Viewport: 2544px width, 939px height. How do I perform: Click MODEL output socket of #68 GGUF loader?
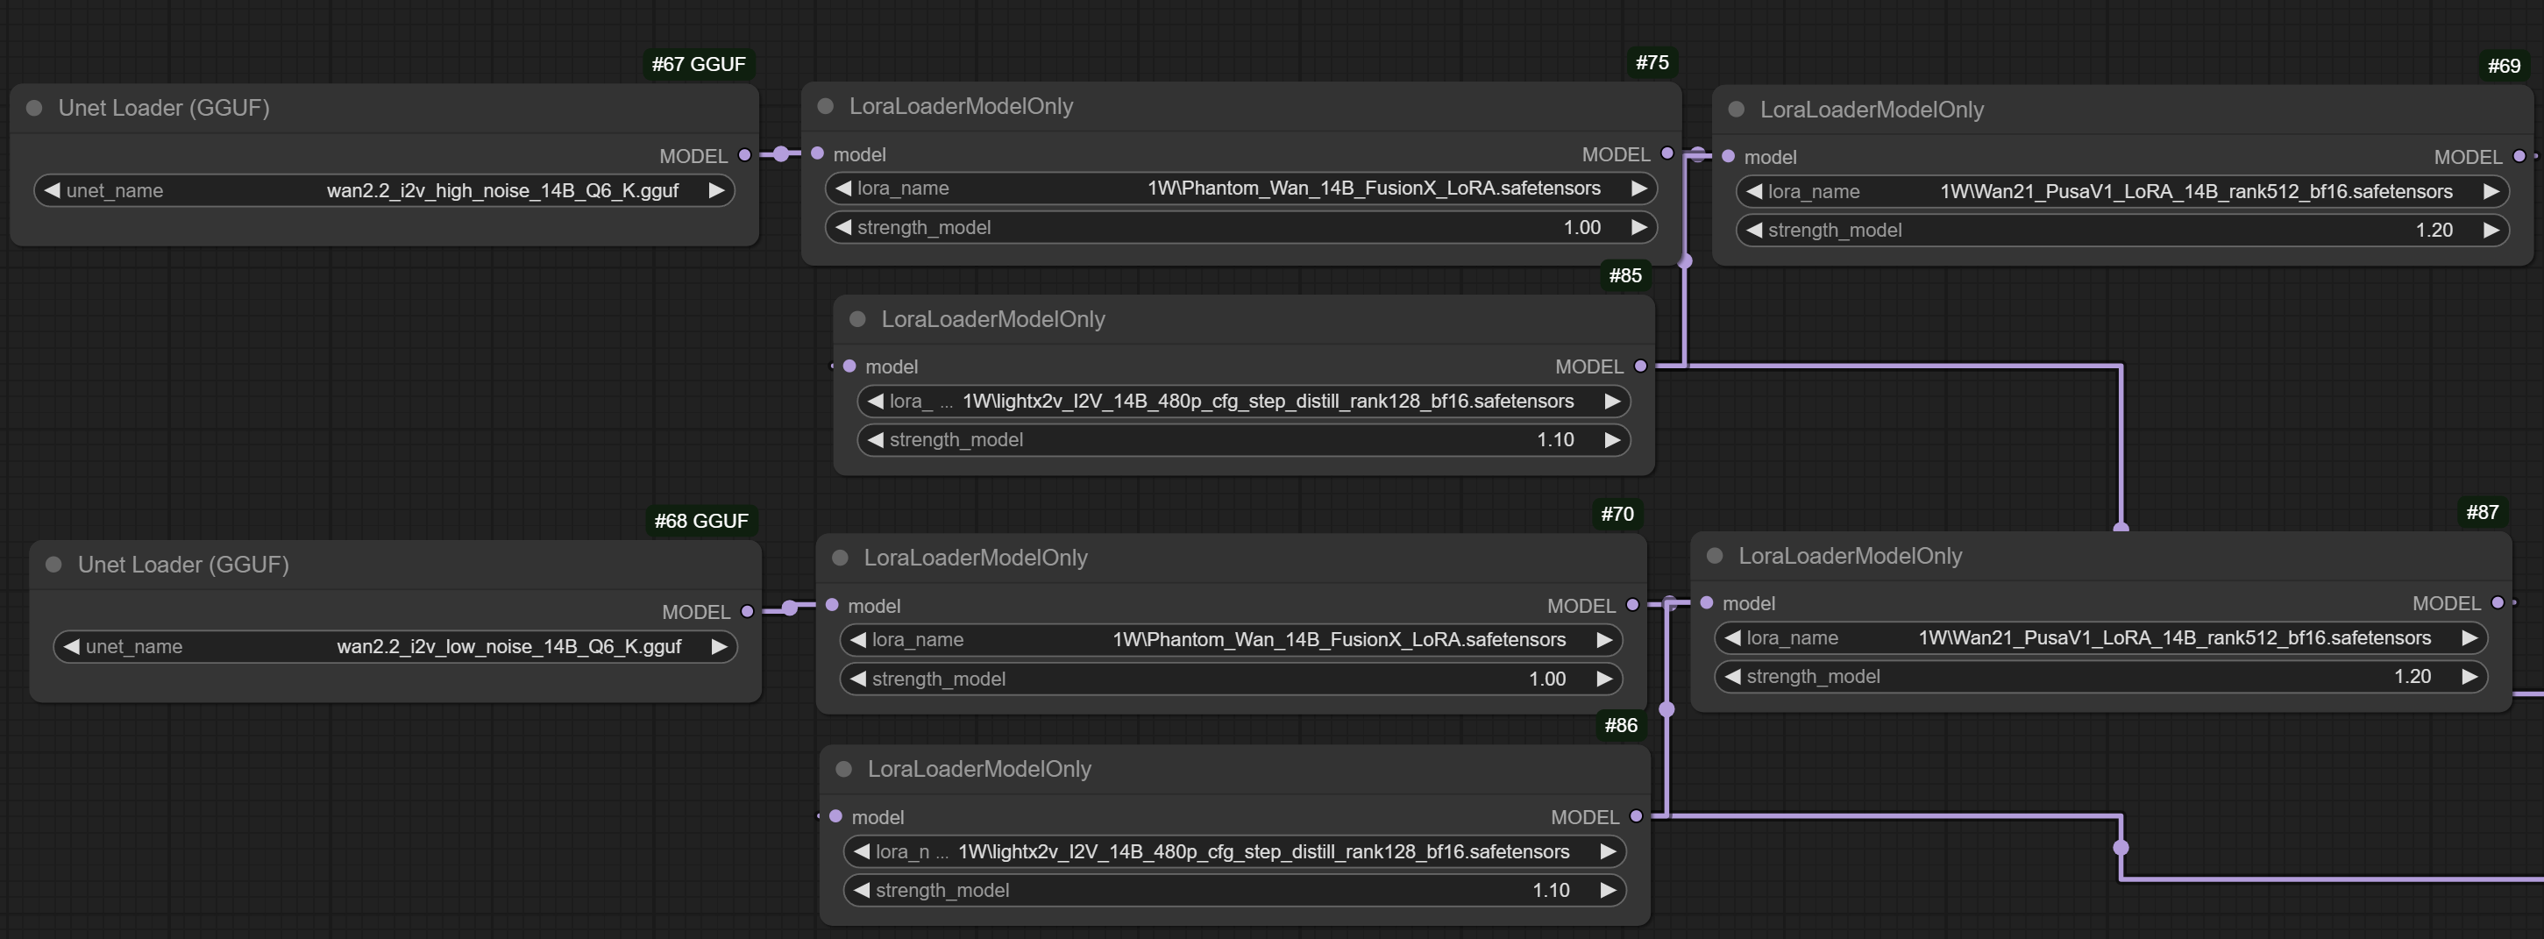[748, 611]
